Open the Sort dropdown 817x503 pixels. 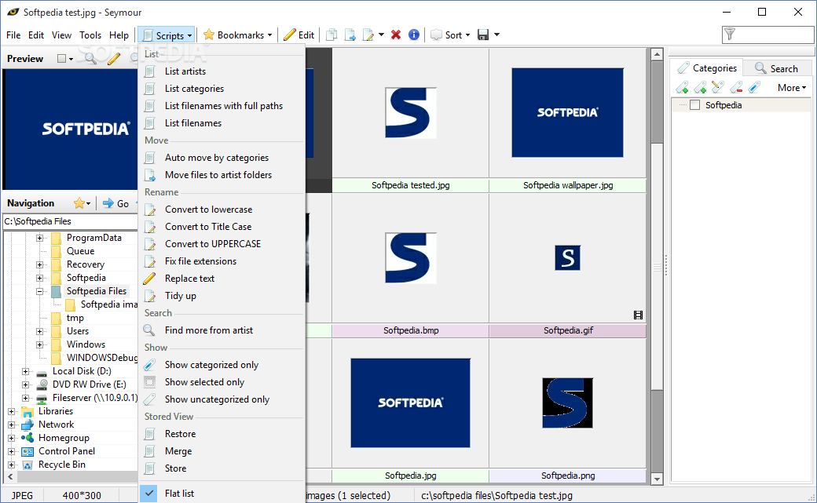[450, 35]
